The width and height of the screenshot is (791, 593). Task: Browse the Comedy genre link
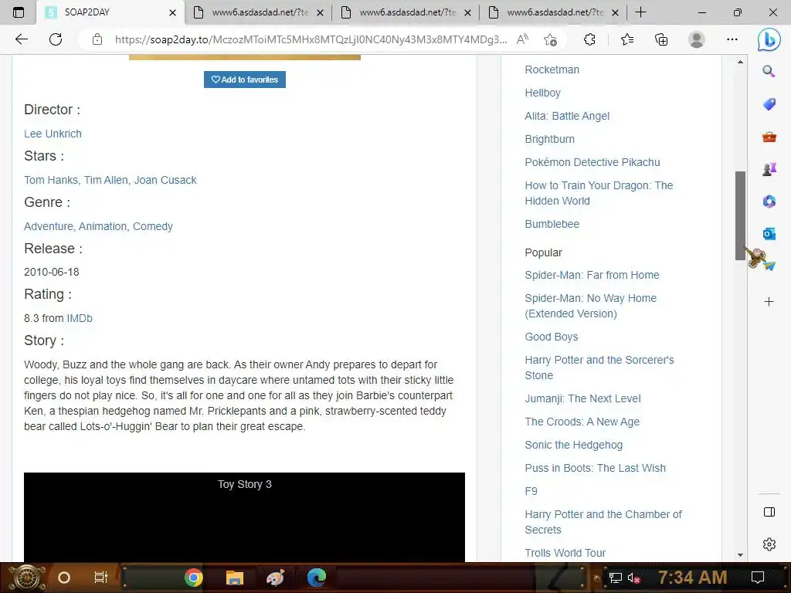(x=153, y=226)
